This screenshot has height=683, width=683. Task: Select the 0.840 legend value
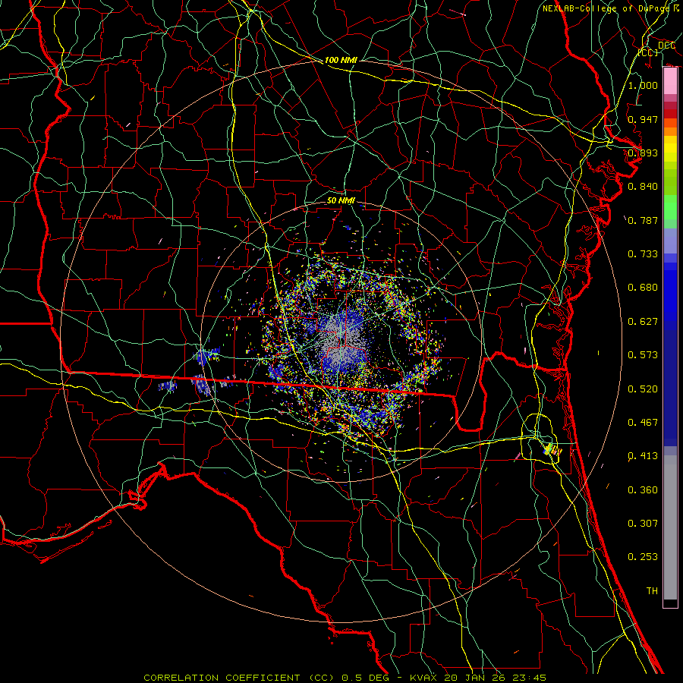pos(643,187)
